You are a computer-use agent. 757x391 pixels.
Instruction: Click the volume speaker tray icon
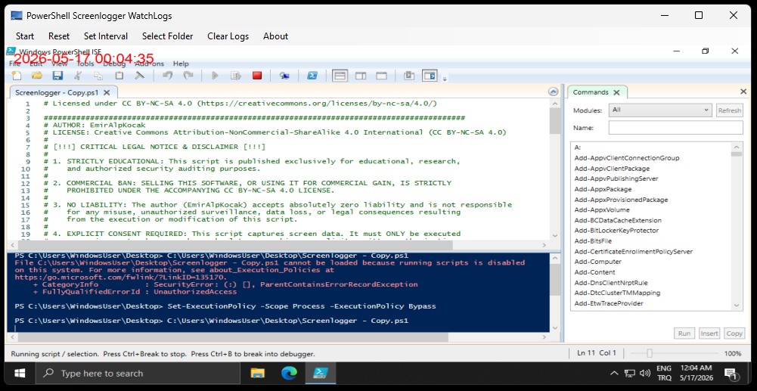point(645,373)
